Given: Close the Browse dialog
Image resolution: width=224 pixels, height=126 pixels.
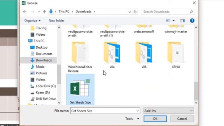Looking at the screenshot, I should click(194, 3).
